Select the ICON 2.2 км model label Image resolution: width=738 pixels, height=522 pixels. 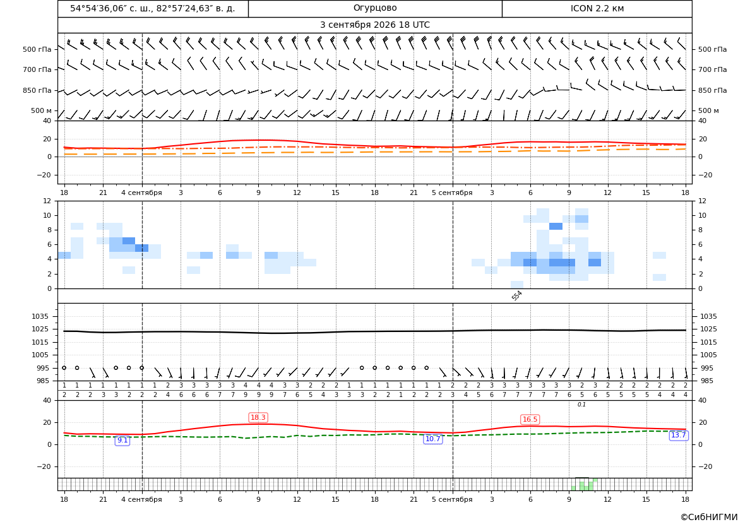tap(597, 8)
